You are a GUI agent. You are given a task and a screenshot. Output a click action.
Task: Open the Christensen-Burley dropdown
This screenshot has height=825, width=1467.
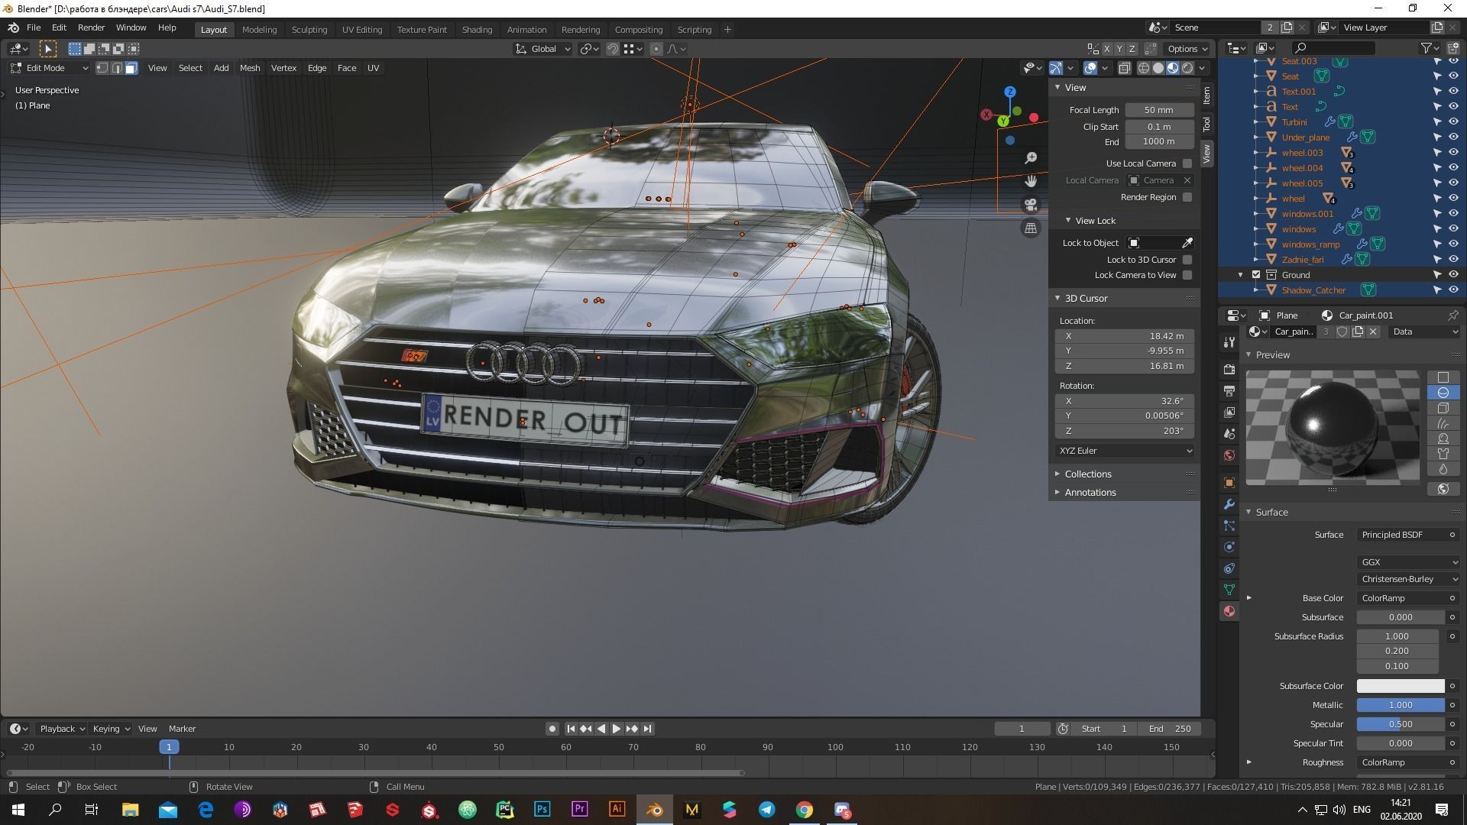[1408, 579]
